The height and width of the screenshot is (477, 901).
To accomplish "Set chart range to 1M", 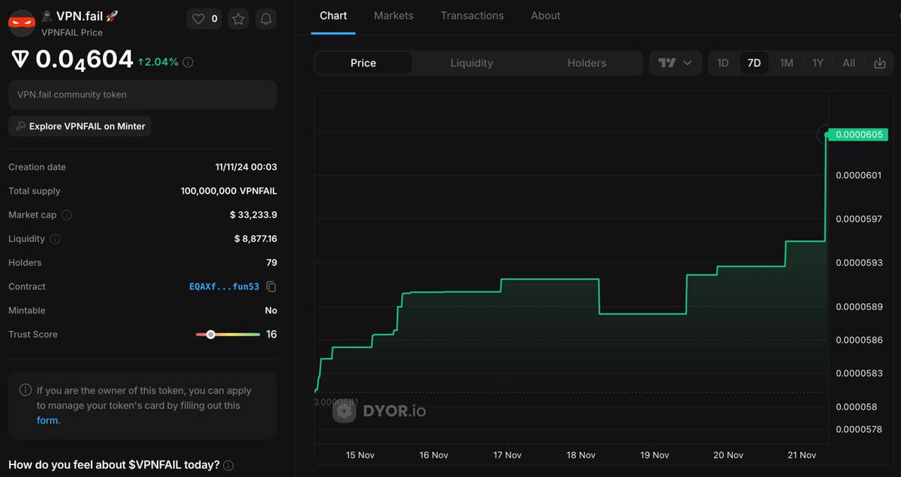I will point(786,63).
